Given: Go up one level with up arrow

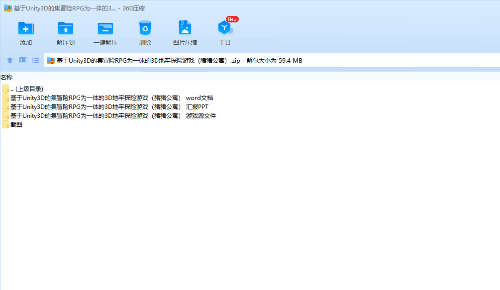Looking at the screenshot, I should [x=10, y=60].
